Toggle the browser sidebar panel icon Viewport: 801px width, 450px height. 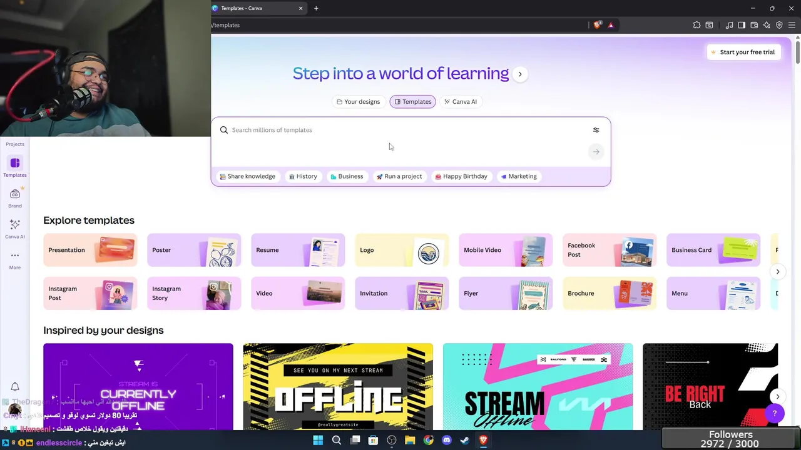742,25
